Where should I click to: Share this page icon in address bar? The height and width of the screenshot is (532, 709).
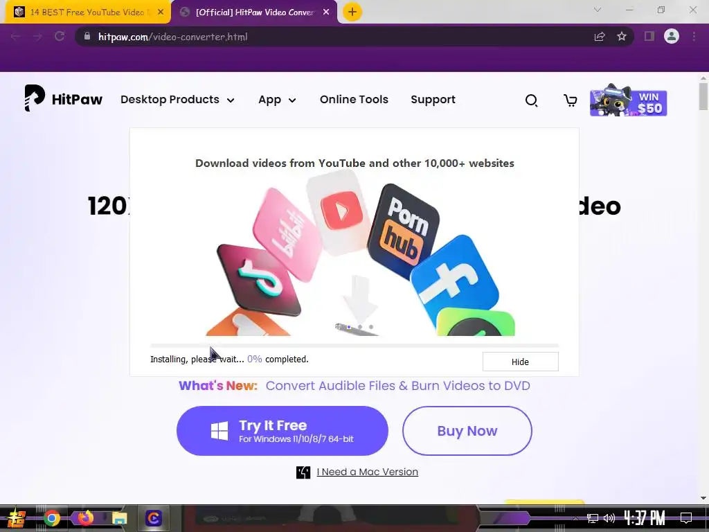[x=600, y=37]
